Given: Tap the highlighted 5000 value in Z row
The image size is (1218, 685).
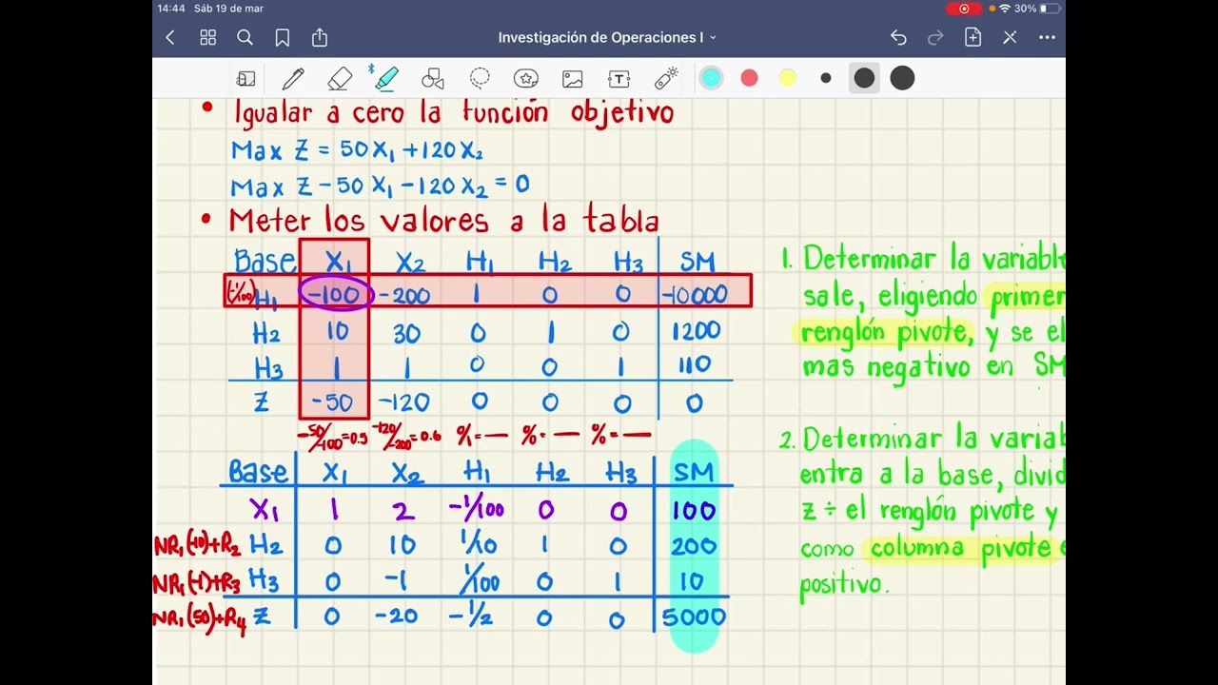Looking at the screenshot, I should point(694,616).
